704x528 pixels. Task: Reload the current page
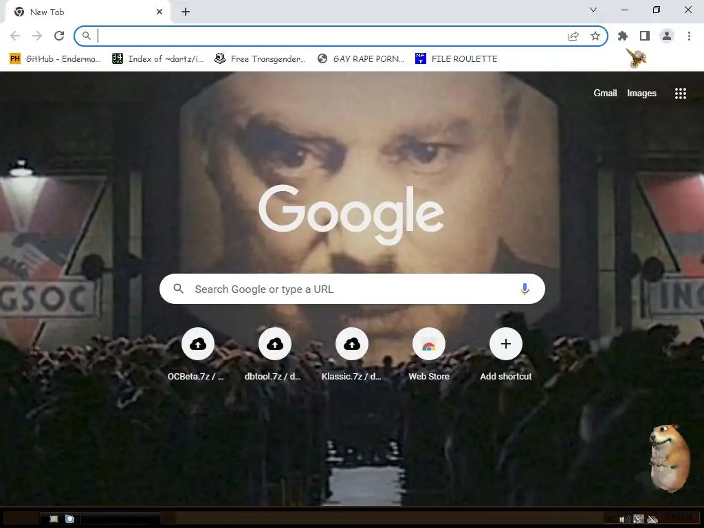click(x=59, y=36)
